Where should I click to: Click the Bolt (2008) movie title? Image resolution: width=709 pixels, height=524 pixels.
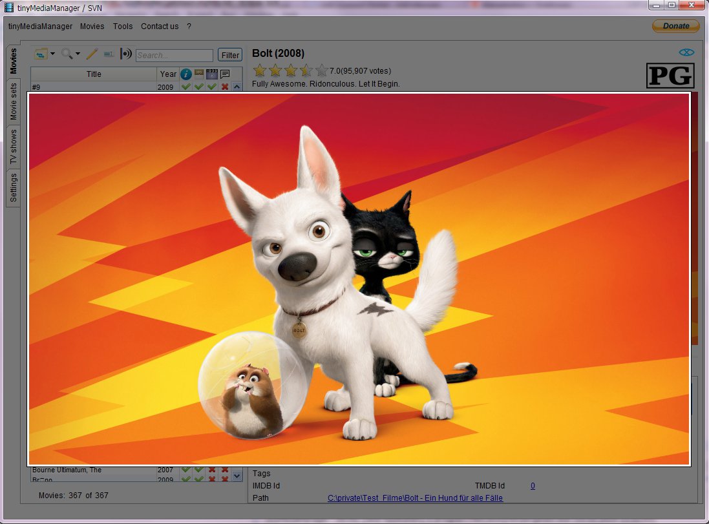pos(278,54)
